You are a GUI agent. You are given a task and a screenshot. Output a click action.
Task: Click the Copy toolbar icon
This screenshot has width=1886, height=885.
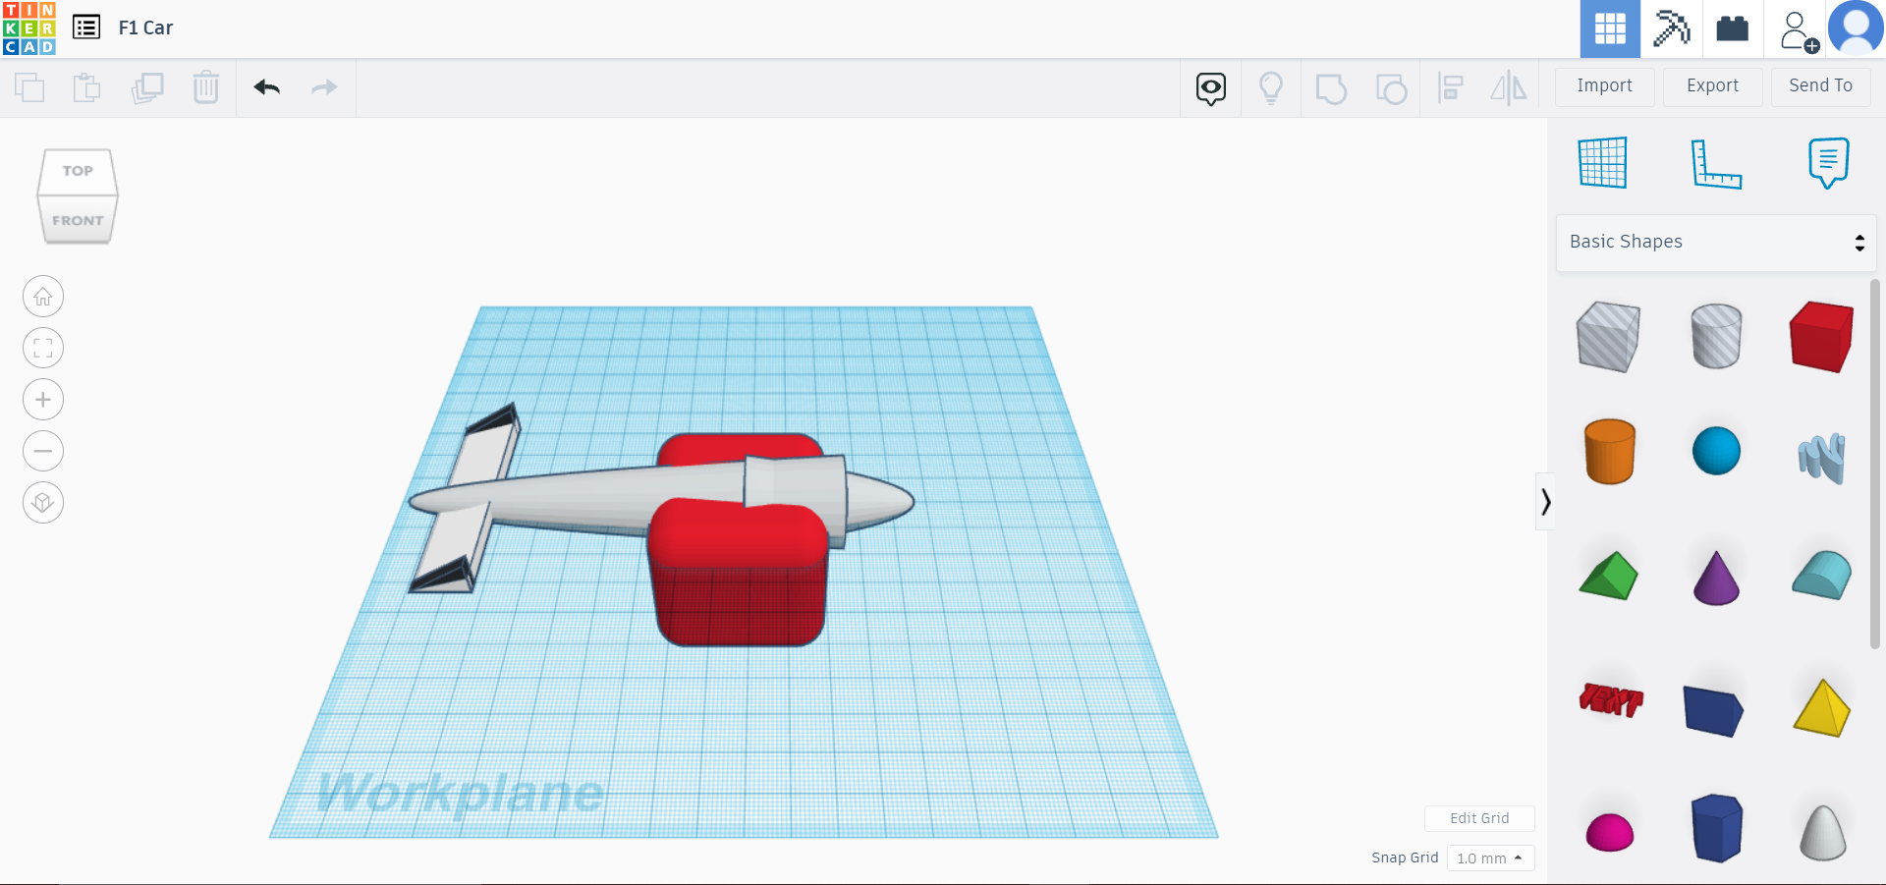(x=29, y=87)
